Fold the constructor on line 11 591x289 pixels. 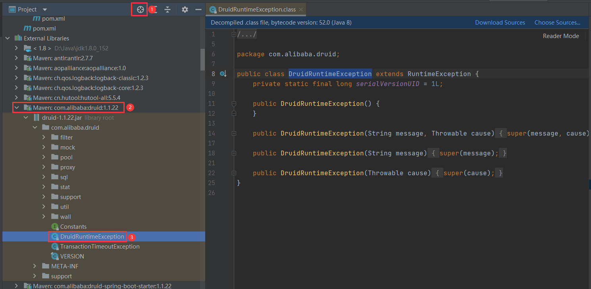tap(234, 103)
